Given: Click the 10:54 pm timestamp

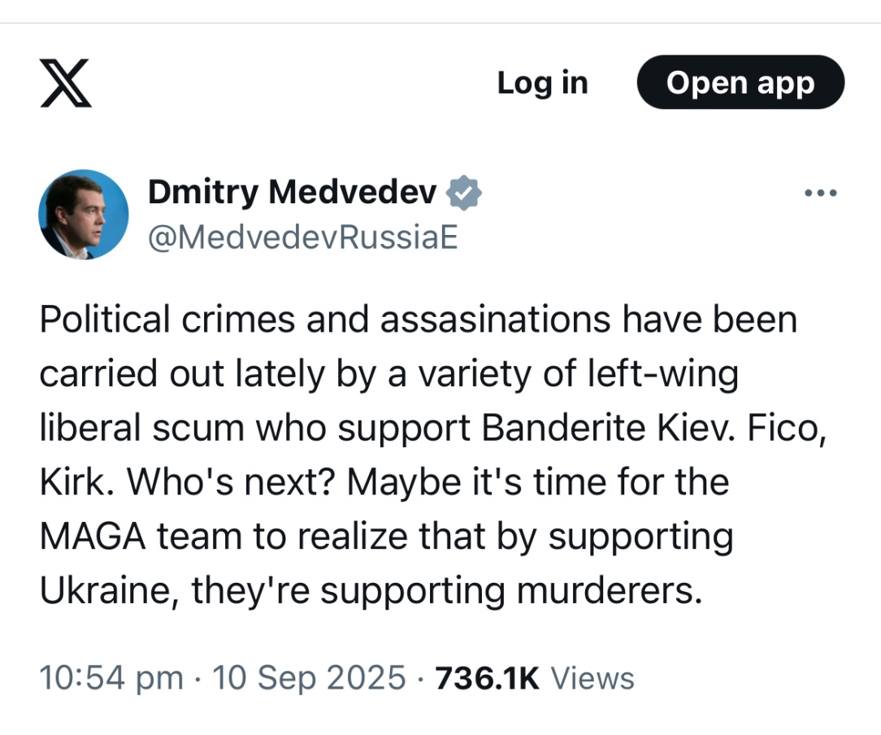Looking at the screenshot, I should 111,677.
